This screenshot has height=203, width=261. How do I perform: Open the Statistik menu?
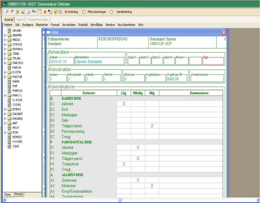click(x=83, y=25)
